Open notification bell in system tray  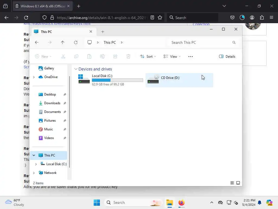[260, 202]
